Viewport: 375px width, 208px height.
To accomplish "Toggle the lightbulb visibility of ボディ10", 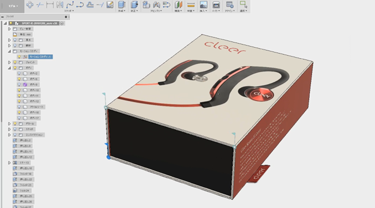I will point(19,90).
